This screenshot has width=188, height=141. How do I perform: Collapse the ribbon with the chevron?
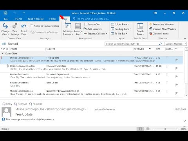point(185,38)
